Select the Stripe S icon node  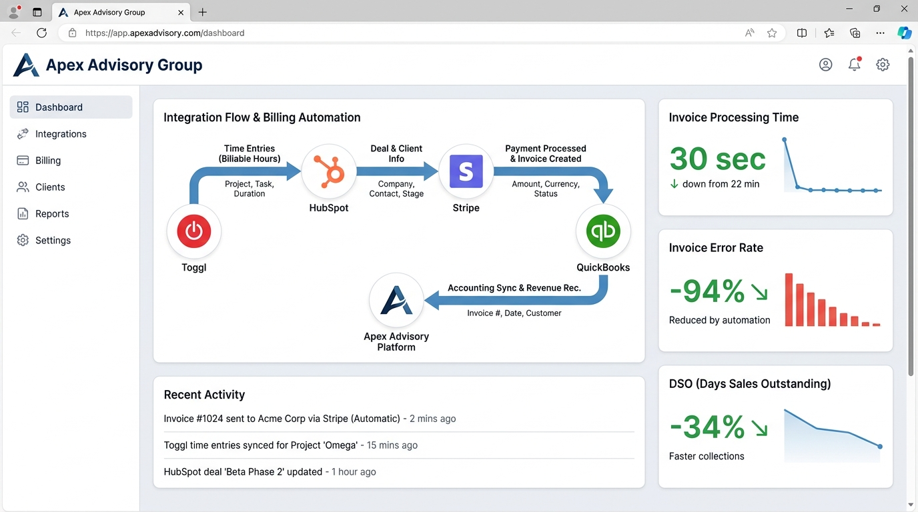tap(466, 172)
